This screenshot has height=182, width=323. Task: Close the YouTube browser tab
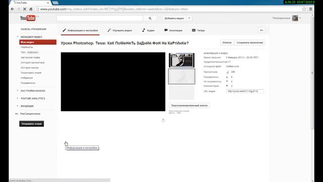48,3
